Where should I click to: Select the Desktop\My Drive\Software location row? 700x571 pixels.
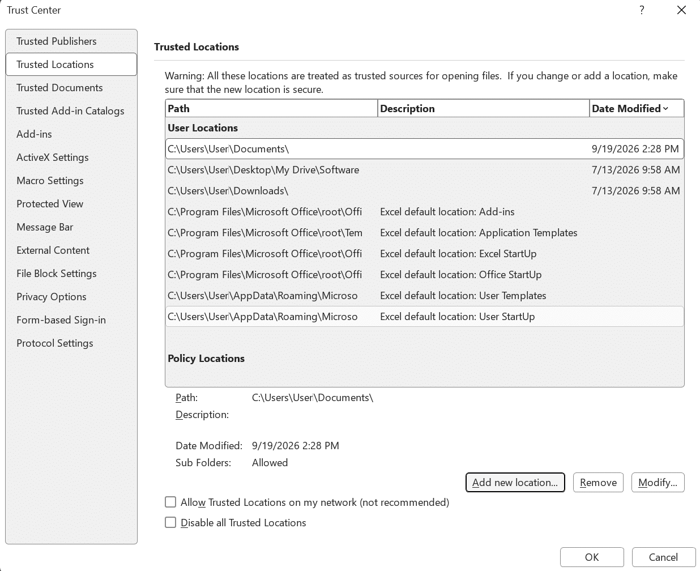click(x=425, y=170)
